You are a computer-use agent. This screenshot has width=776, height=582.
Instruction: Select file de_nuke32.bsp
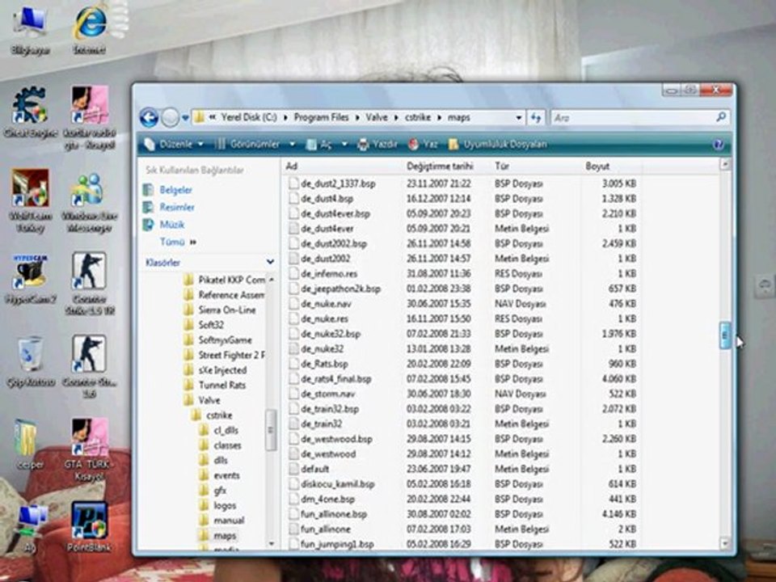tap(331, 334)
